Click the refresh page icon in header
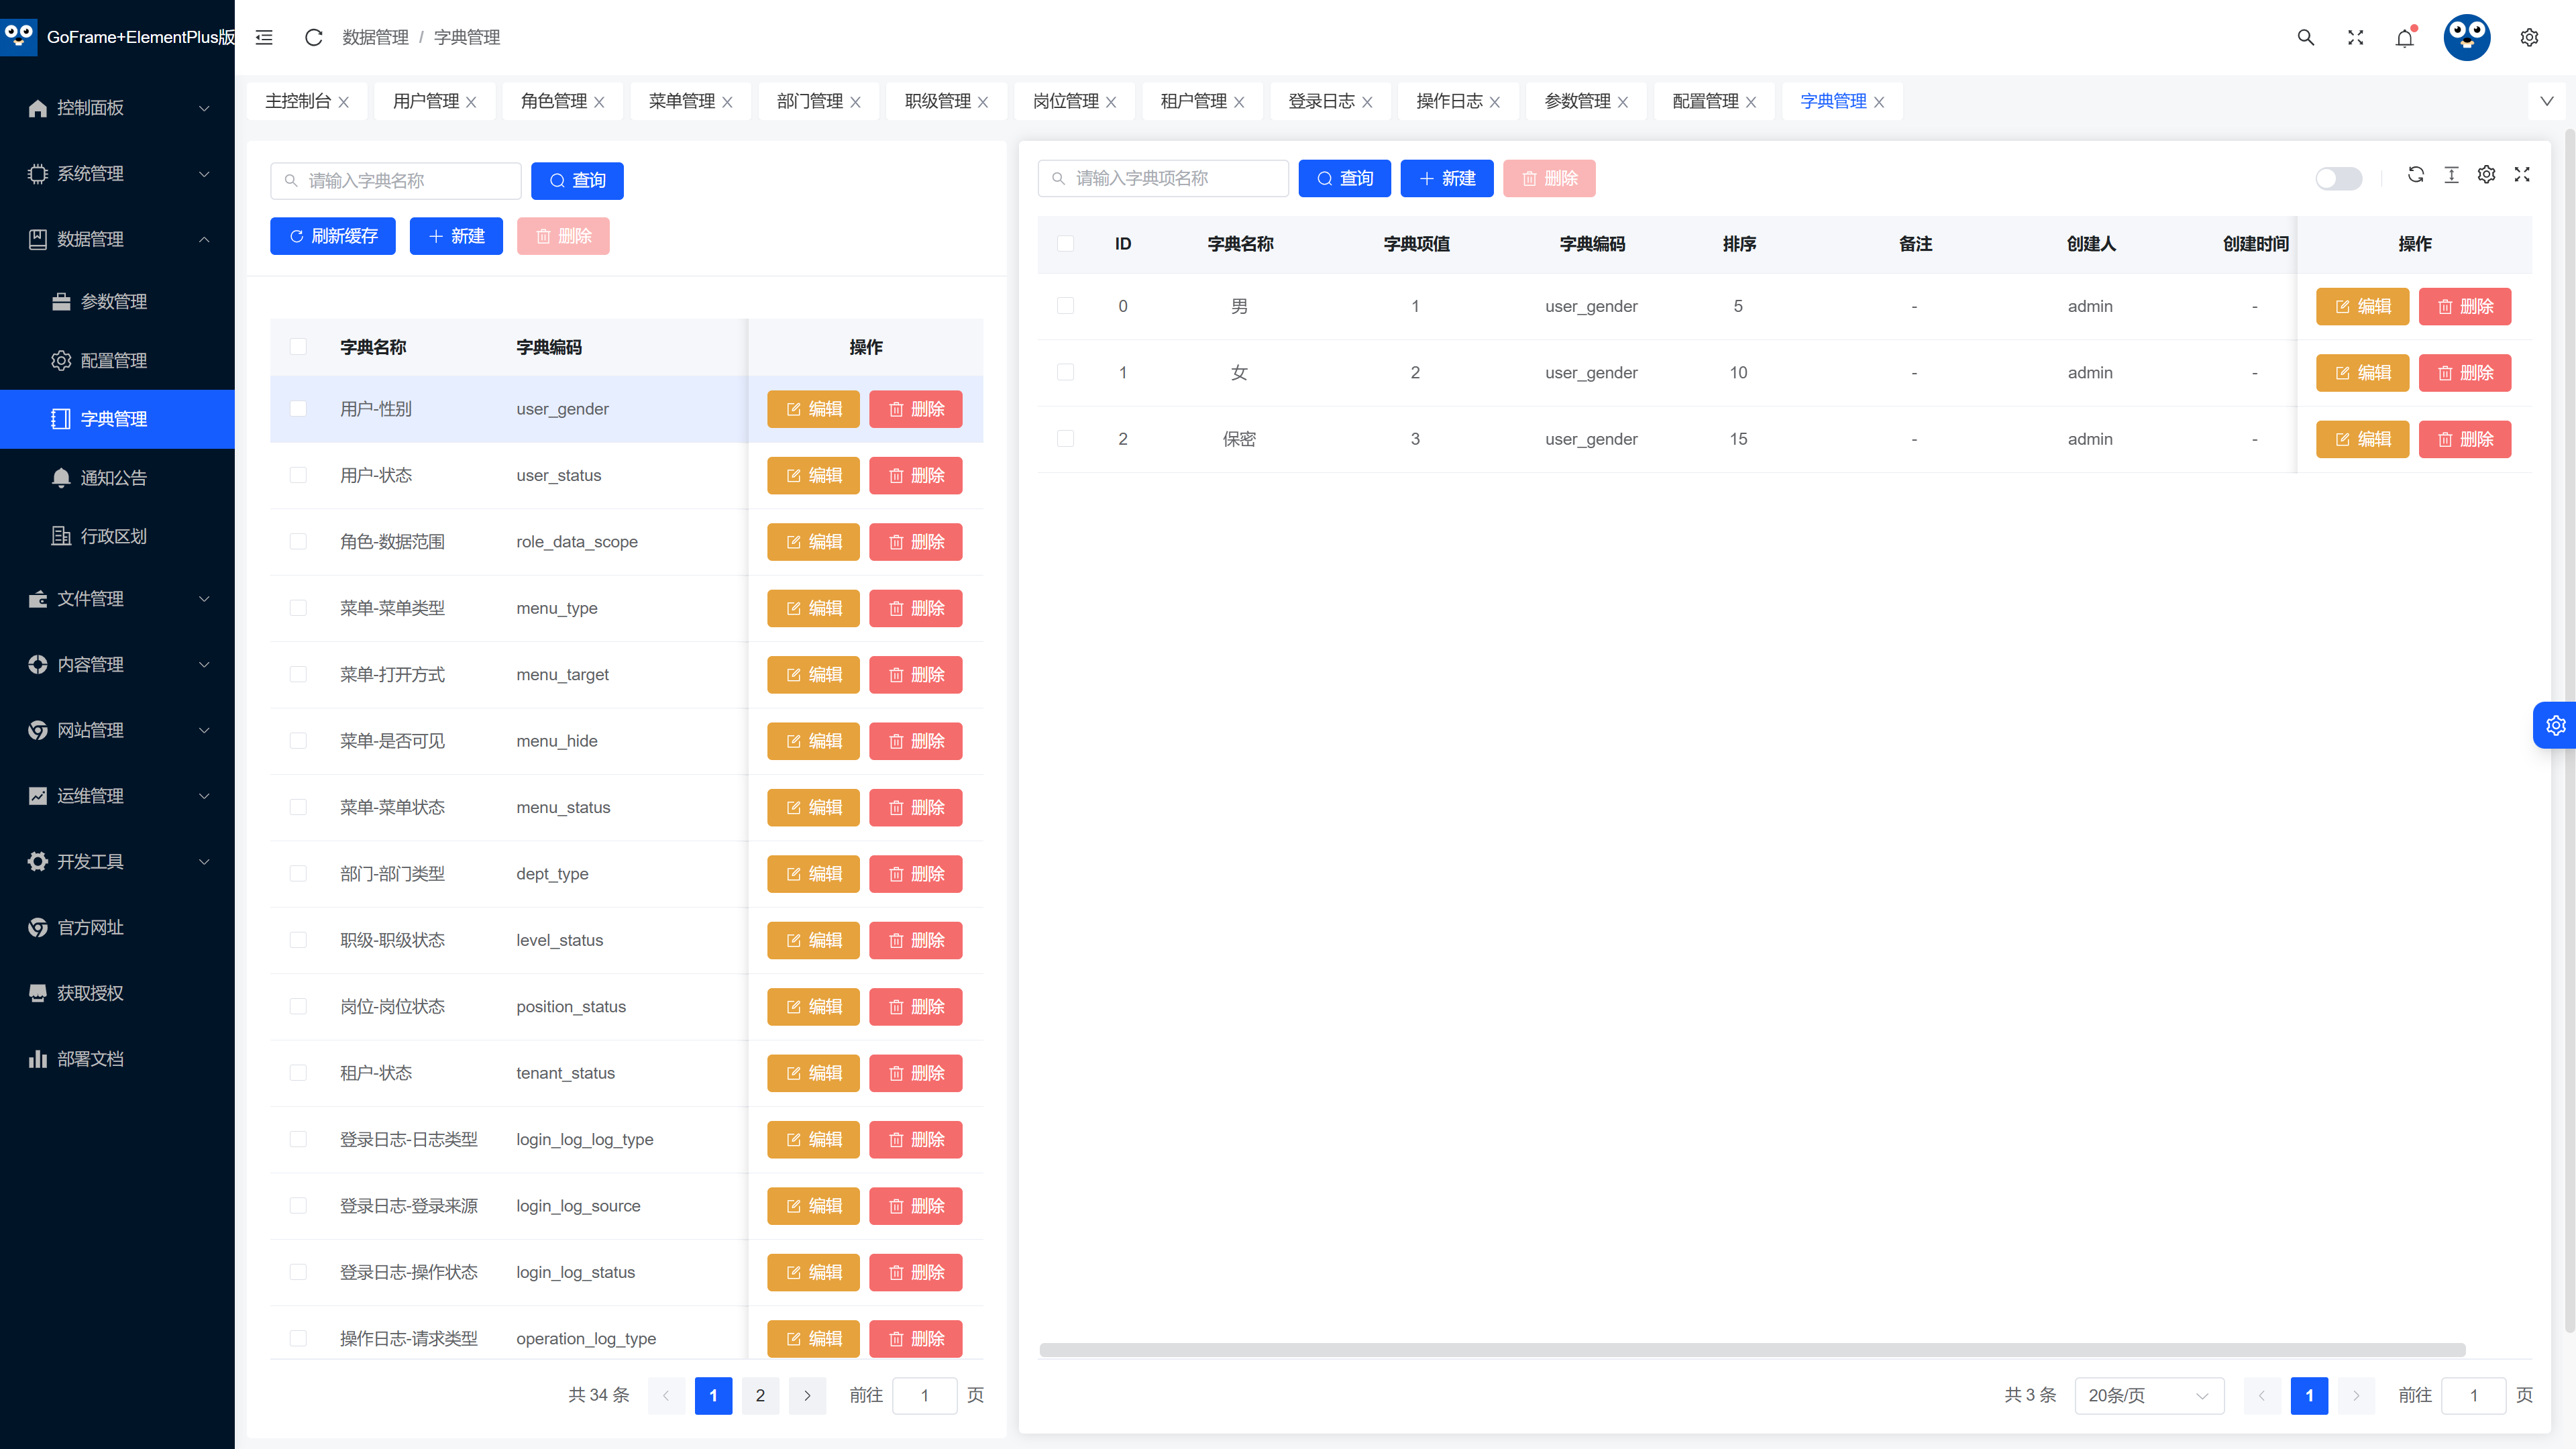This screenshot has width=2576, height=1449. click(x=313, y=37)
